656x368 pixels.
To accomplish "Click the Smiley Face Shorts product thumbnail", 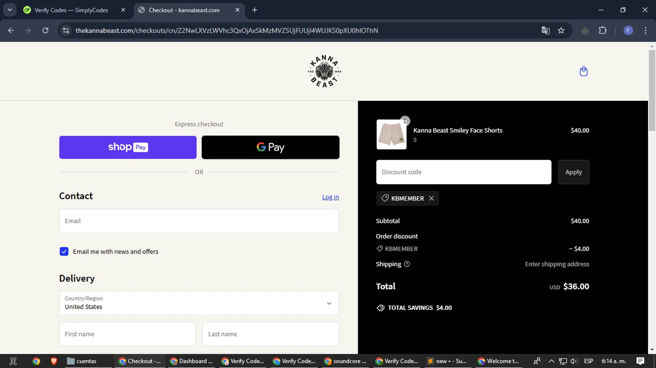I will [391, 134].
